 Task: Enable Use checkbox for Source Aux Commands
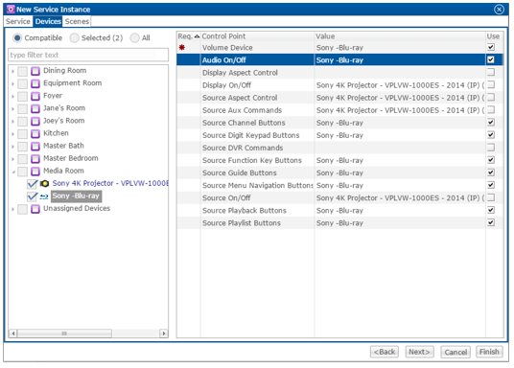(x=491, y=110)
